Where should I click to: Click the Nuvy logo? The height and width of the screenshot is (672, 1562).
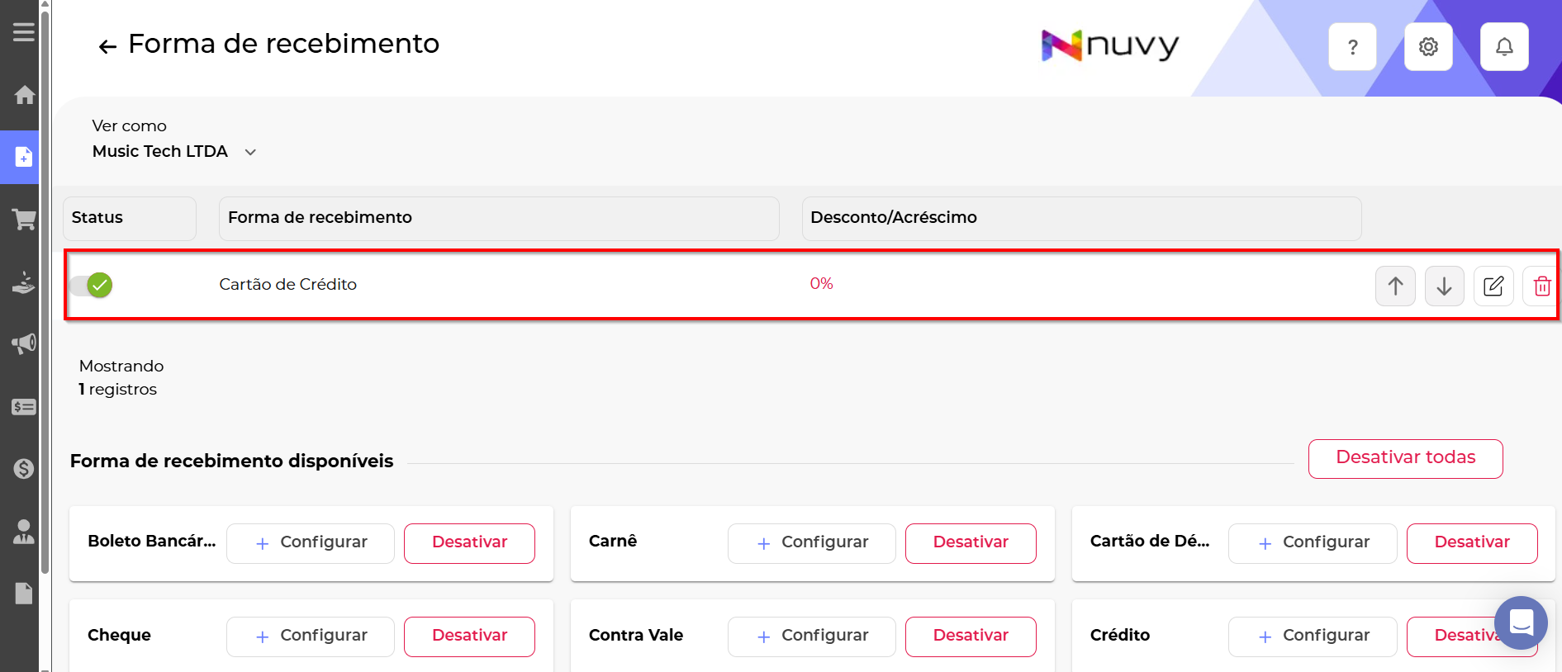click(x=1109, y=46)
